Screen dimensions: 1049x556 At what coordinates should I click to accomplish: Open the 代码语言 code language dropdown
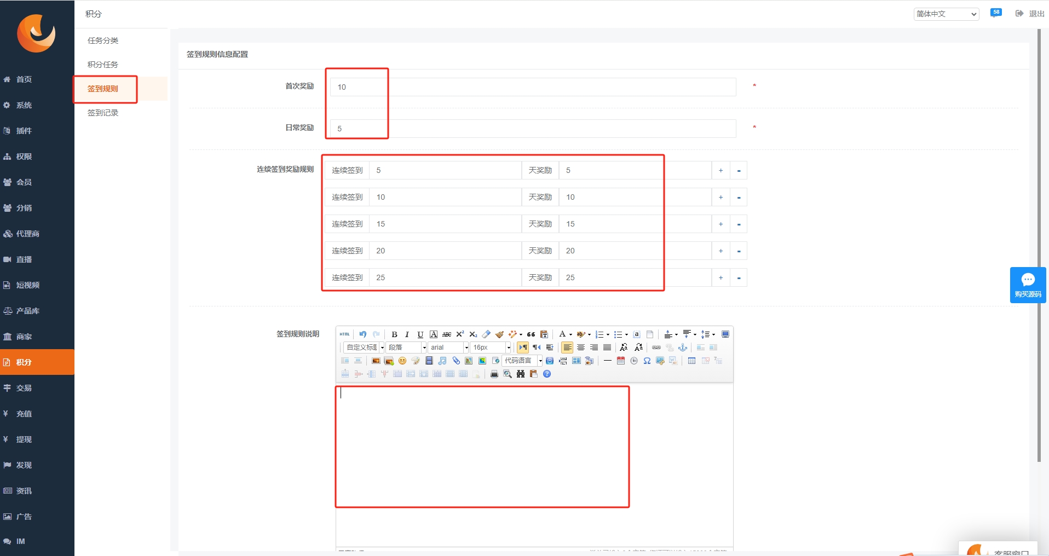tap(522, 361)
